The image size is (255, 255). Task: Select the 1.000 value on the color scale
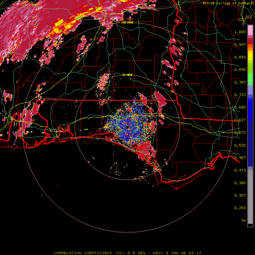[x=240, y=32]
